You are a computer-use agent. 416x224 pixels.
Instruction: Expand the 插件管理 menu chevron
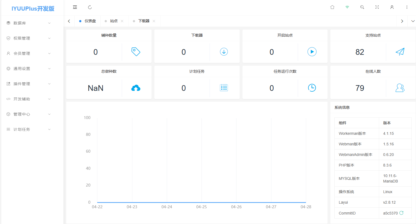click(49, 84)
